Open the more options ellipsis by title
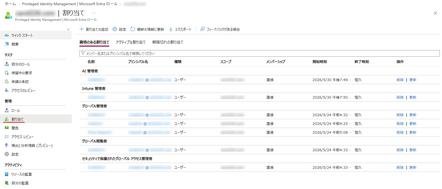 (94, 13)
